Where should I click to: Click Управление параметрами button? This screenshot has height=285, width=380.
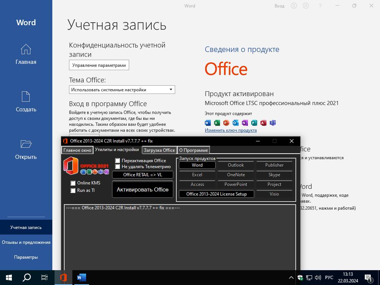(99, 65)
